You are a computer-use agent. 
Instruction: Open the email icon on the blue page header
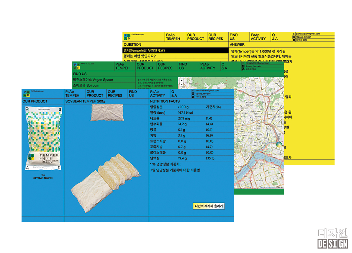point(193,91)
